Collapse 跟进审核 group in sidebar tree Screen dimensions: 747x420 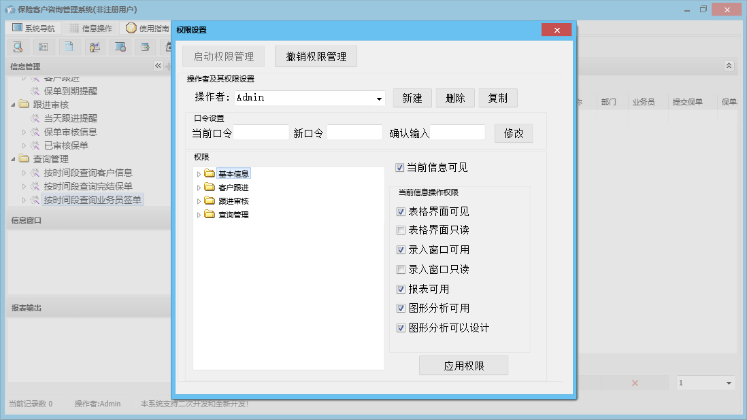13,105
